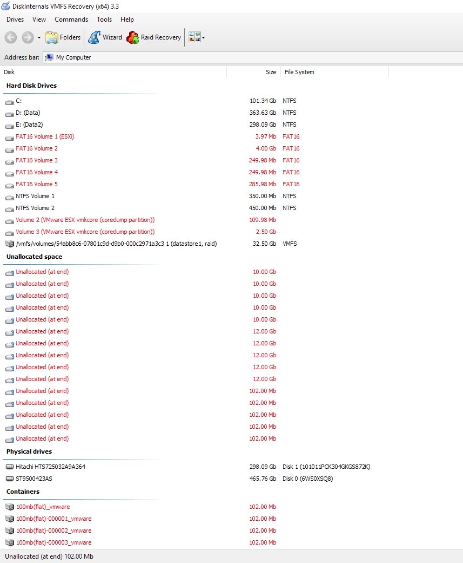Select the Hitachi HTS725032A9A364 drive icon

tap(10, 467)
